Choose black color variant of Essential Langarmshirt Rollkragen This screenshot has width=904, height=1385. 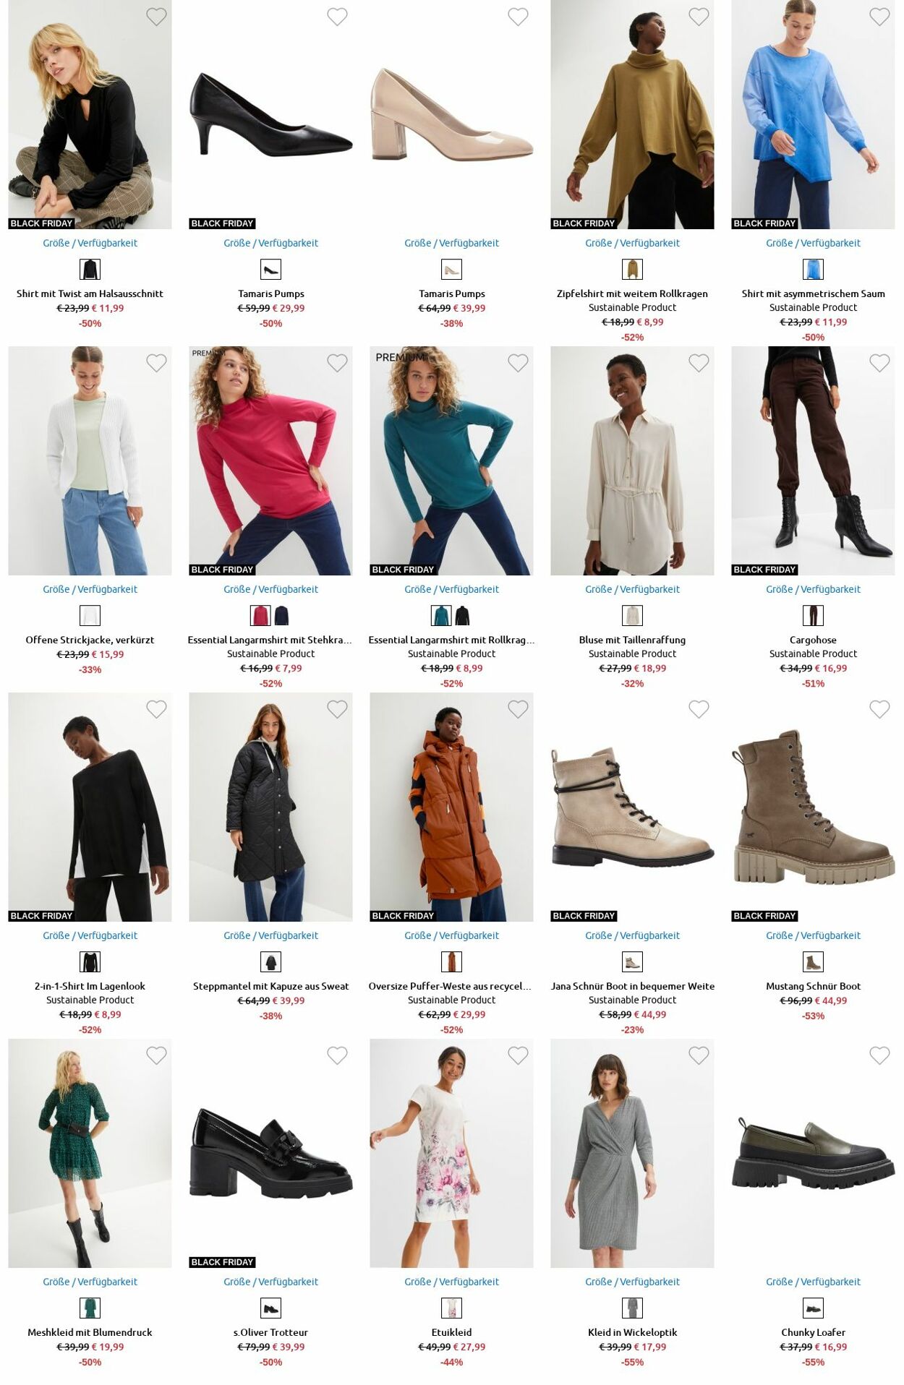[462, 616]
